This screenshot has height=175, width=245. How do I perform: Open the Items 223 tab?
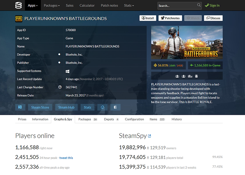157,119
